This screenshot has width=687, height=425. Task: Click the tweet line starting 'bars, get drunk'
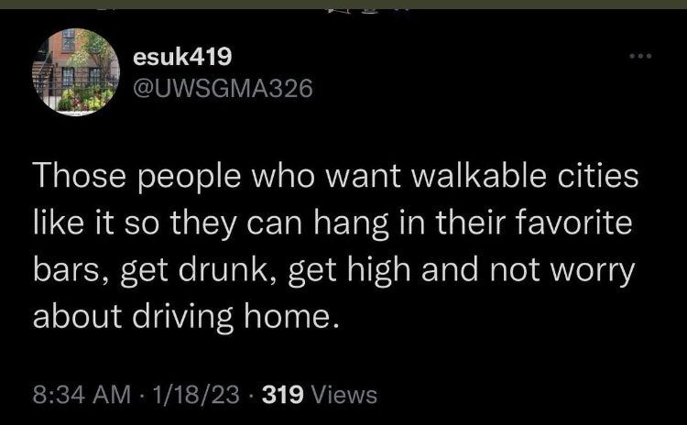point(333,270)
